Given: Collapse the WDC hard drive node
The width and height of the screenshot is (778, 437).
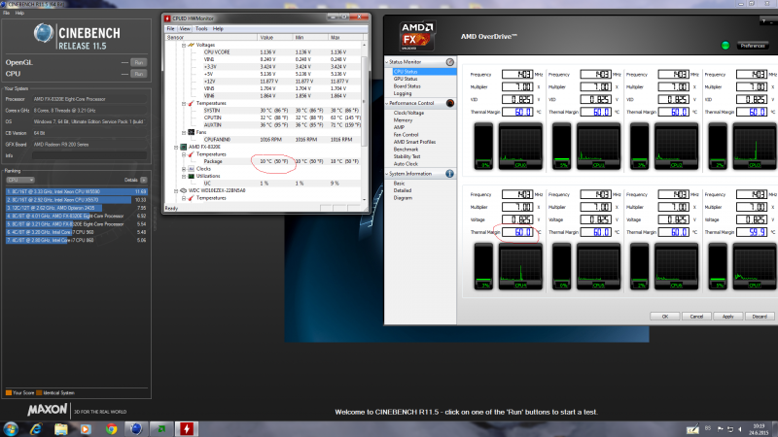Looking at the screenshot, I should (176, 190).
